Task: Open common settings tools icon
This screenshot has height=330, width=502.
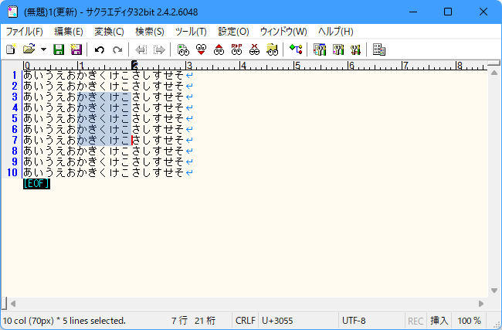Action: pyautogui.click(x=355, y=49)
